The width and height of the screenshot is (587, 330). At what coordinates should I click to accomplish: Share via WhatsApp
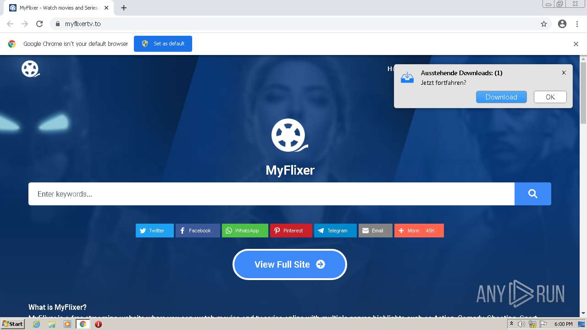pos(245,231)
